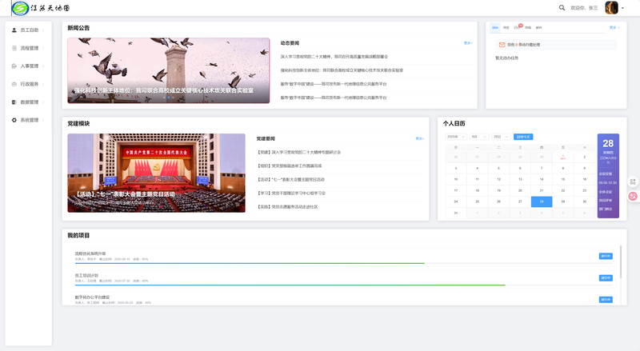Open the 数字化办公平台建设 project title
Viewport: 640px width, 351px height.
92,297
